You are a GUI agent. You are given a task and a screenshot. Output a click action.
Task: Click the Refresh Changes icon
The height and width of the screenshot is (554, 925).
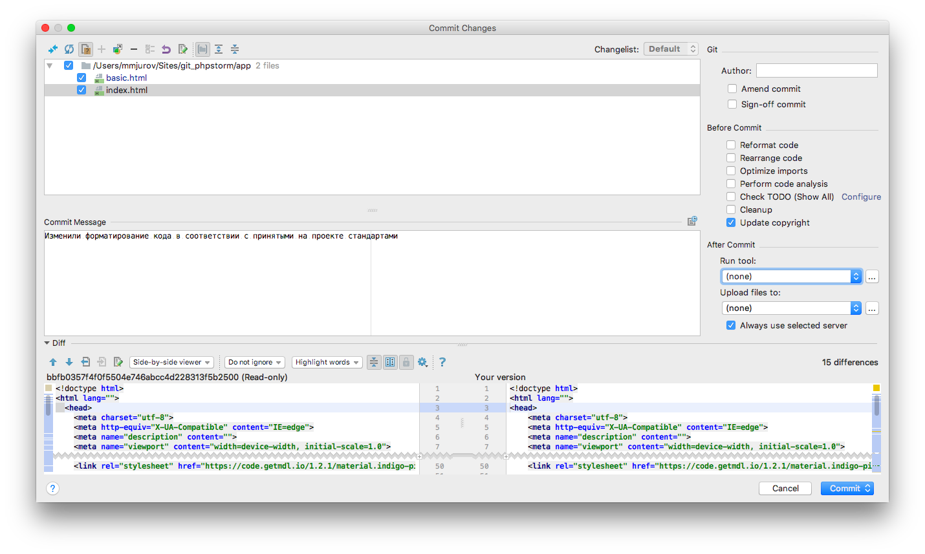click(69, 49)
